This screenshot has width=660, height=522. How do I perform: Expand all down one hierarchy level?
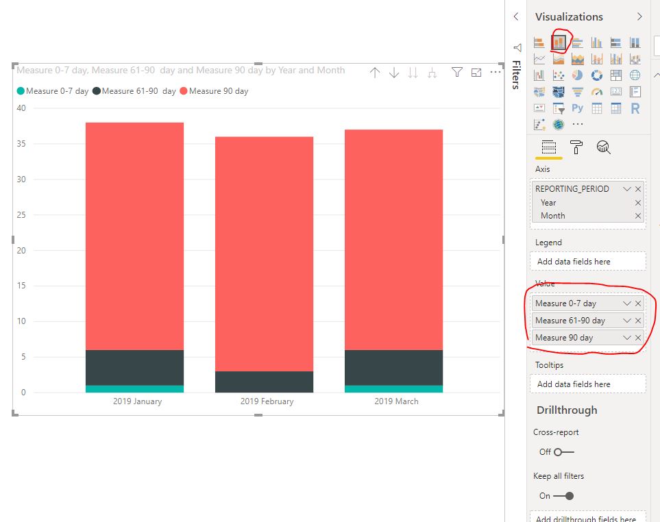coord(432,73)
